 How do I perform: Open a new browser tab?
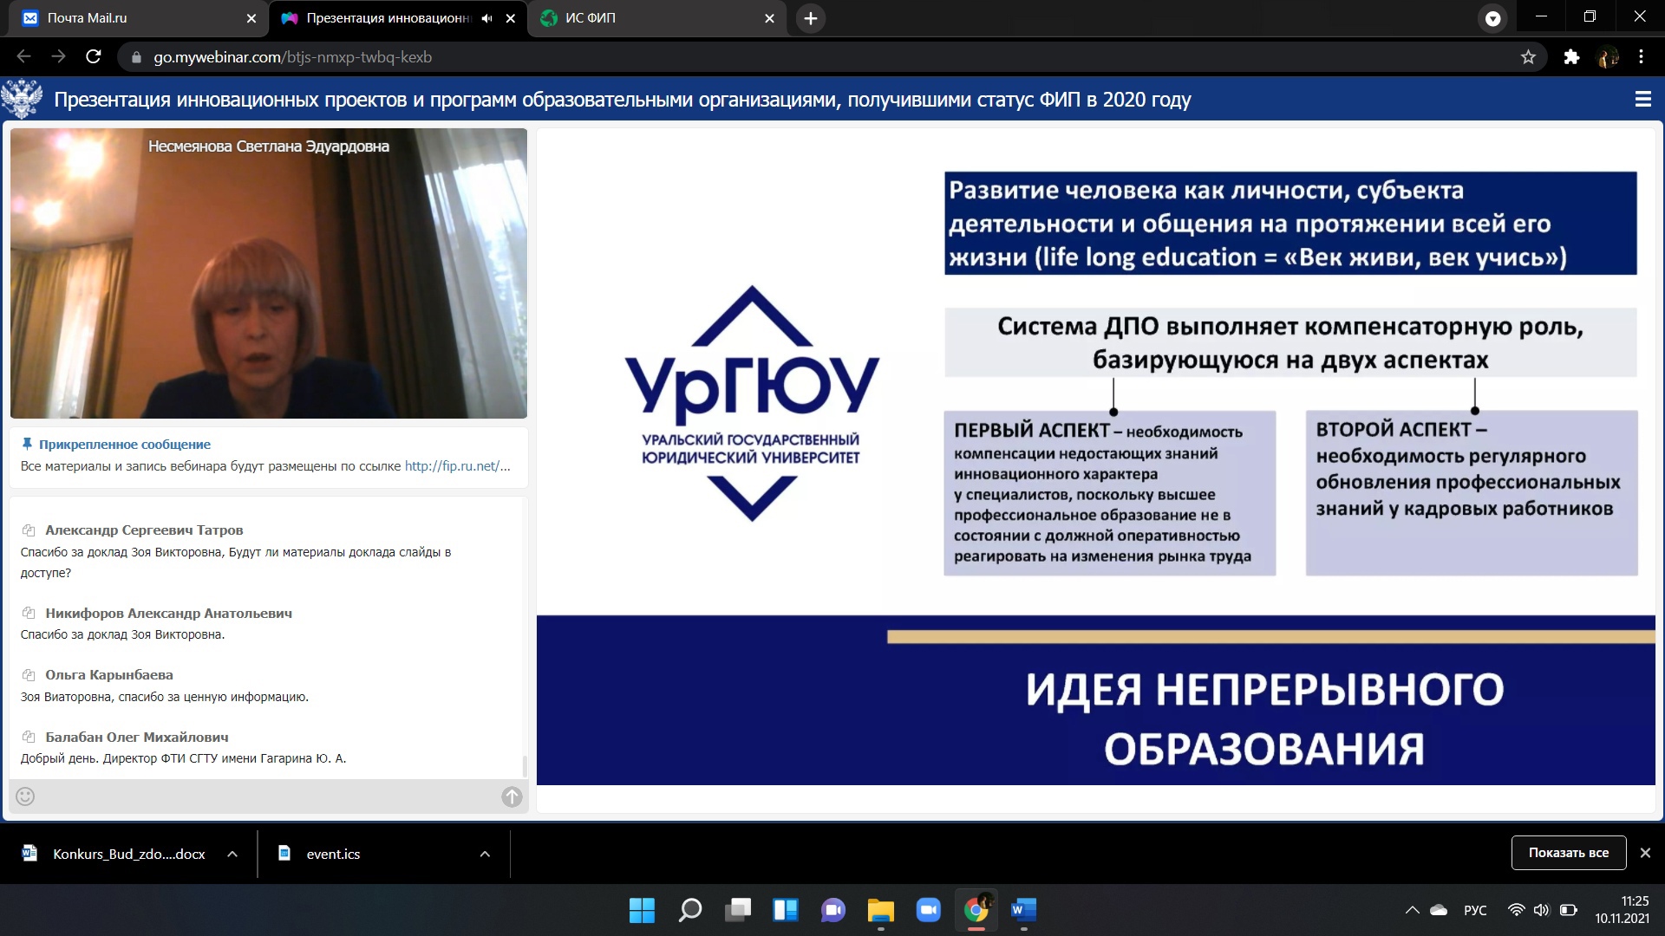click(810, 18)
